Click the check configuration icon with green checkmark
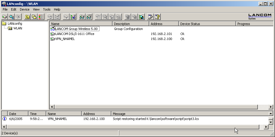Screen dimensions: 275x137 point(73,17)
